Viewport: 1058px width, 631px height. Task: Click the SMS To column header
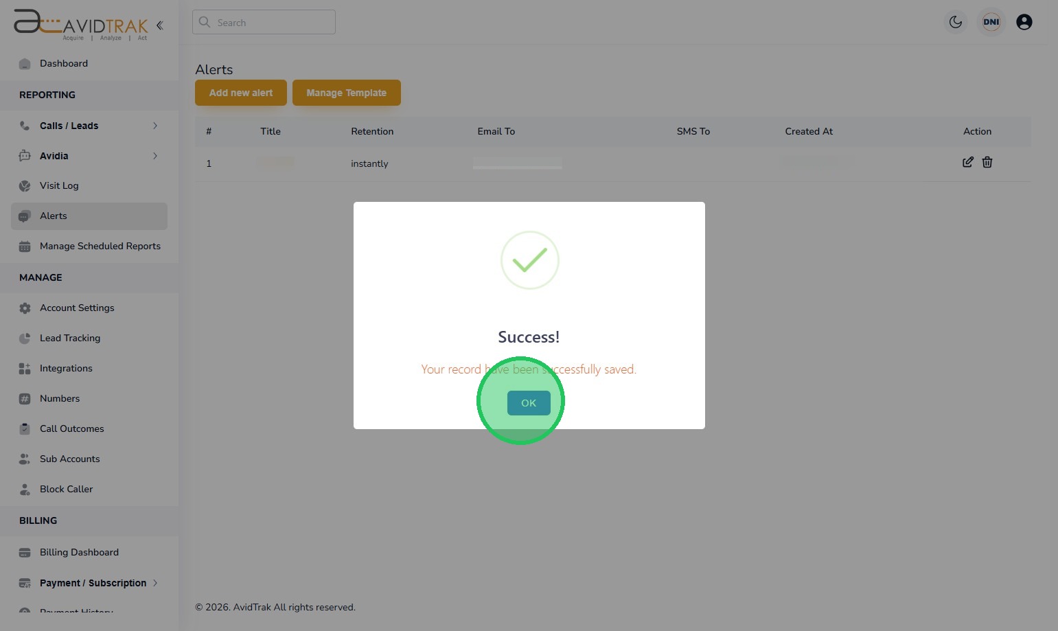click(693, 131)
